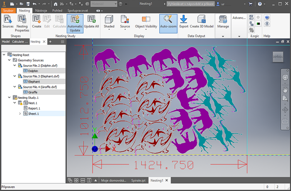
Task: Toggle the Auto-zoom option
Action: [x=168, y=22]
